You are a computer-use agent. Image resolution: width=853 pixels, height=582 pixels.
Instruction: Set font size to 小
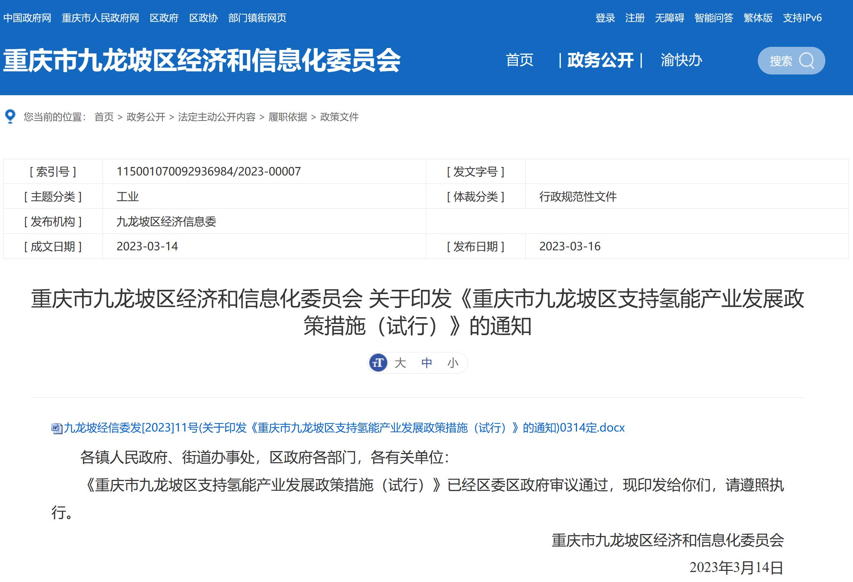(x=453, y=363)
